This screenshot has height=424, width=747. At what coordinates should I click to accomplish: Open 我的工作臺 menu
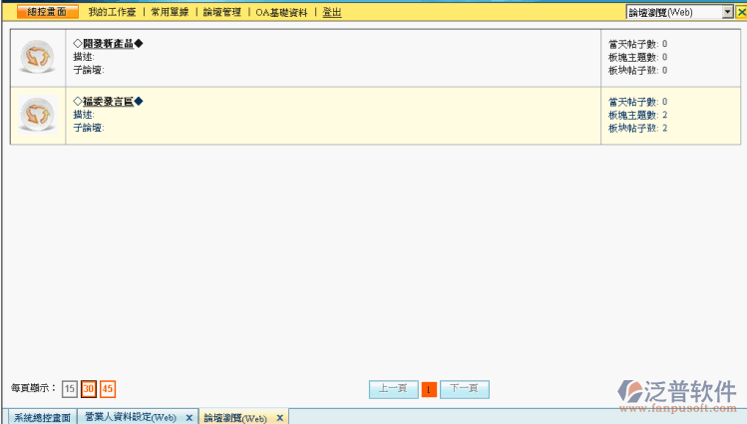pos(112,13)
